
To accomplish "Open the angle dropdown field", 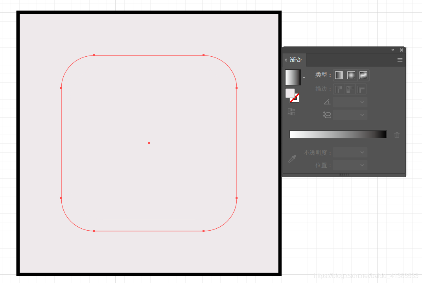I will point(350,102).
